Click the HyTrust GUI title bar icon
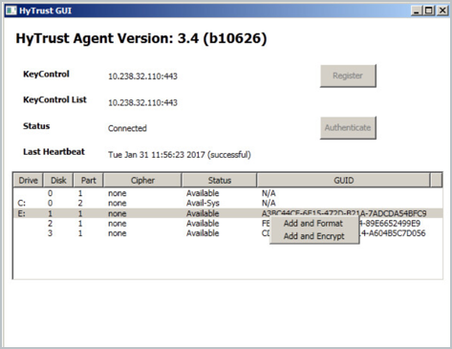Viewport: 452px width, 349px height. [x=11, y=11]
